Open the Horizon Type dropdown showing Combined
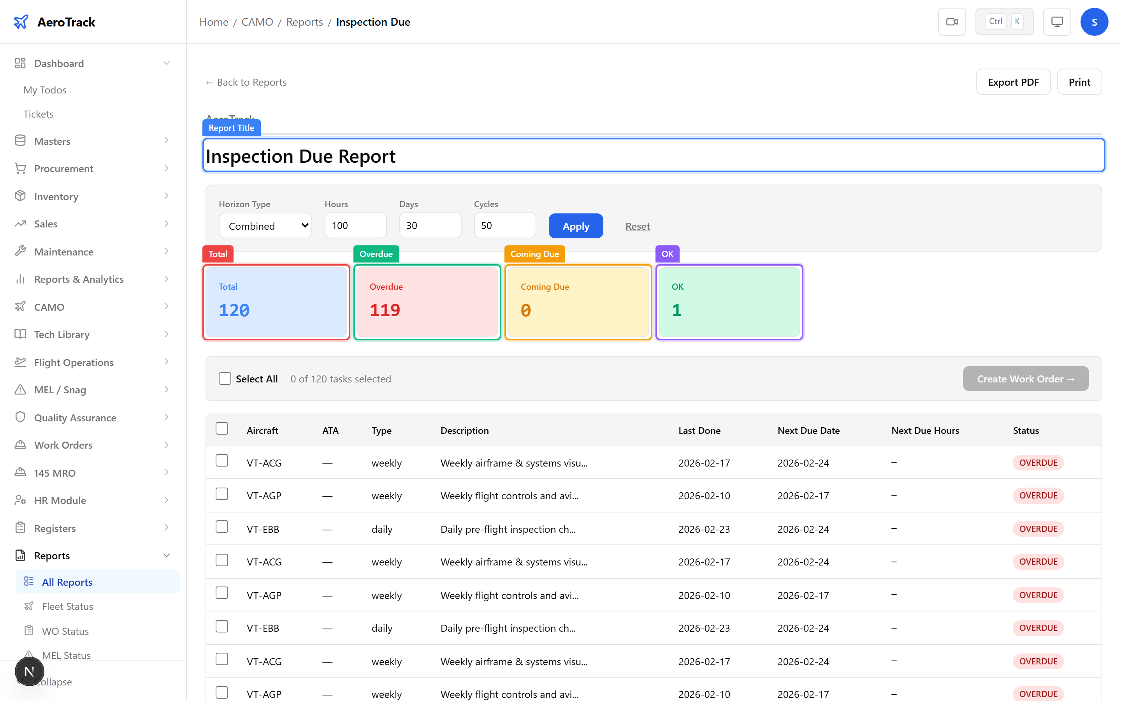Image resolution: width=1121 pixels, height=701 pixels. point(265,226)
